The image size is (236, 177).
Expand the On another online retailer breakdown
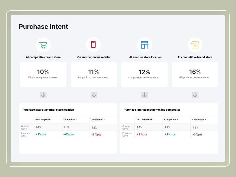(94, 95)
